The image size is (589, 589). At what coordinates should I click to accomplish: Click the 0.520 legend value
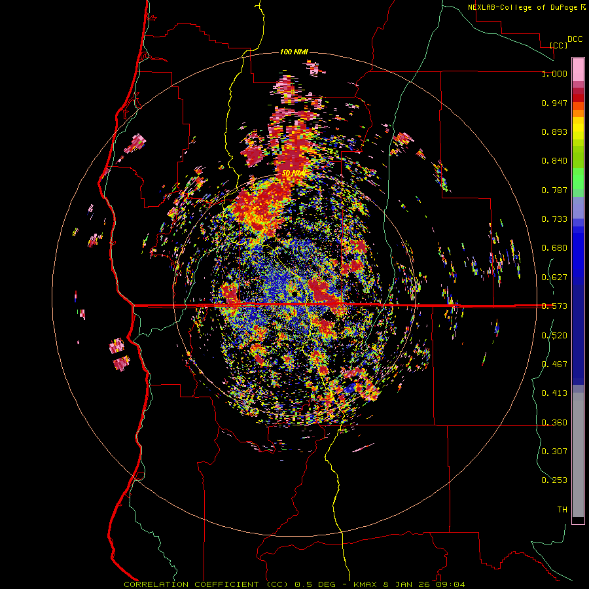click(x=554, y=336)
